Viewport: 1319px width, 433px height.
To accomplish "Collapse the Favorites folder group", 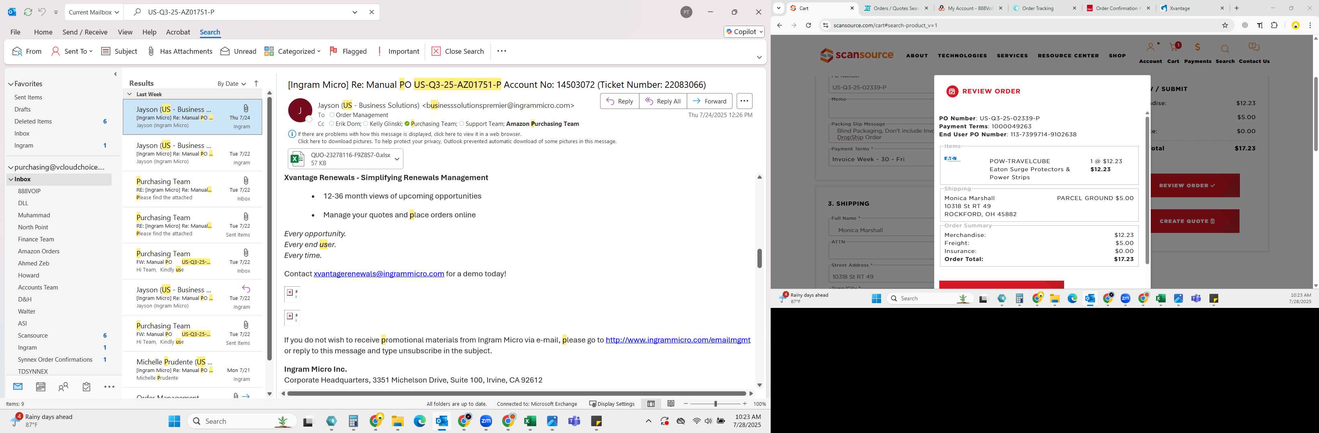I will [x=11, y=84].
